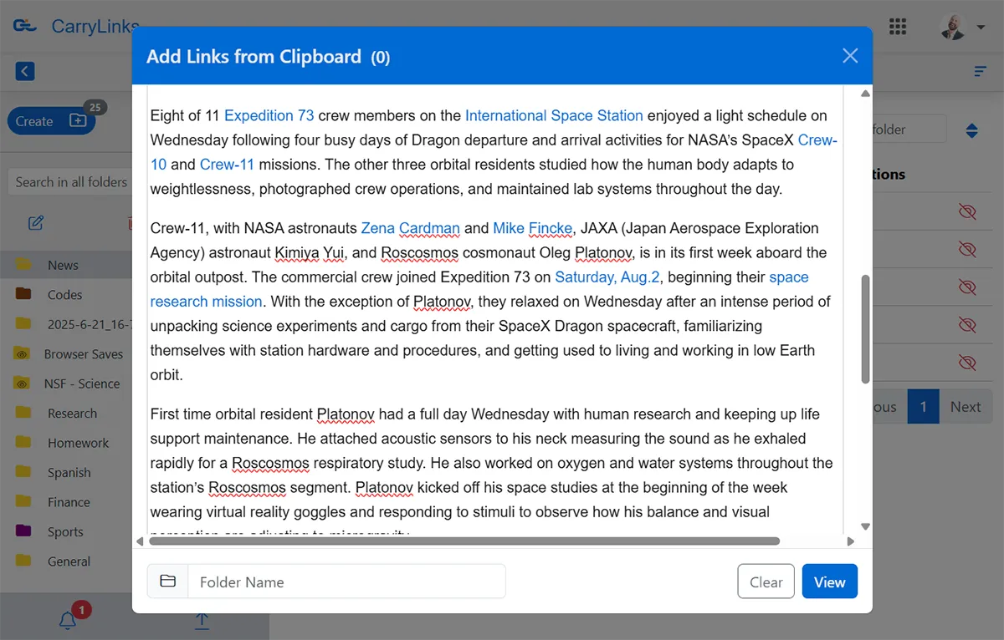Image resolution: width=1004 pixels, height=640 pixels.
Task: Click the Clear button
Action: (766, 582)
